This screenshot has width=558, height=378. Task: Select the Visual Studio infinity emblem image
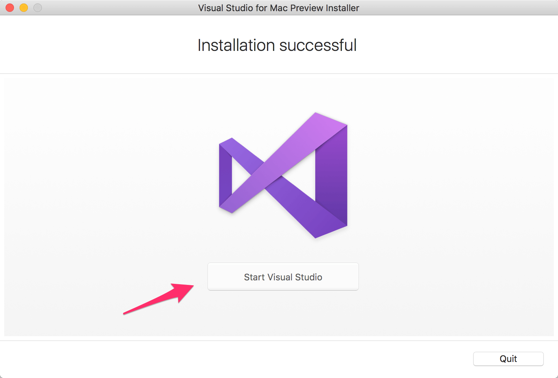click(282, 174)
